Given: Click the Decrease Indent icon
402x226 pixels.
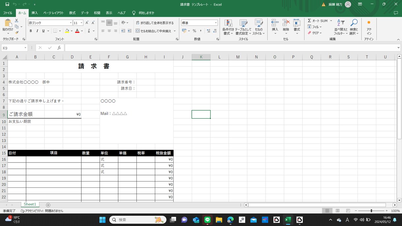Looking at the screenshot, I should [123, 31].
